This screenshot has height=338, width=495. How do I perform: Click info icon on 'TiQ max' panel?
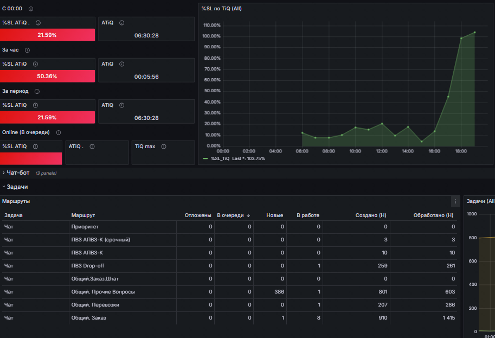(x=164, y=146)
